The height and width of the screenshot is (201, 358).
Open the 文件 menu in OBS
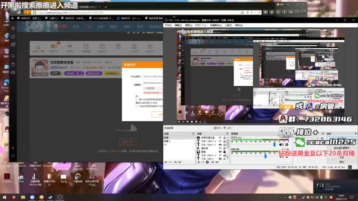click(168, 25)
